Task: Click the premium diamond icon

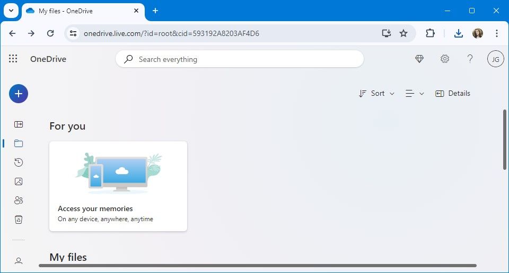Action: pos(419,59)
